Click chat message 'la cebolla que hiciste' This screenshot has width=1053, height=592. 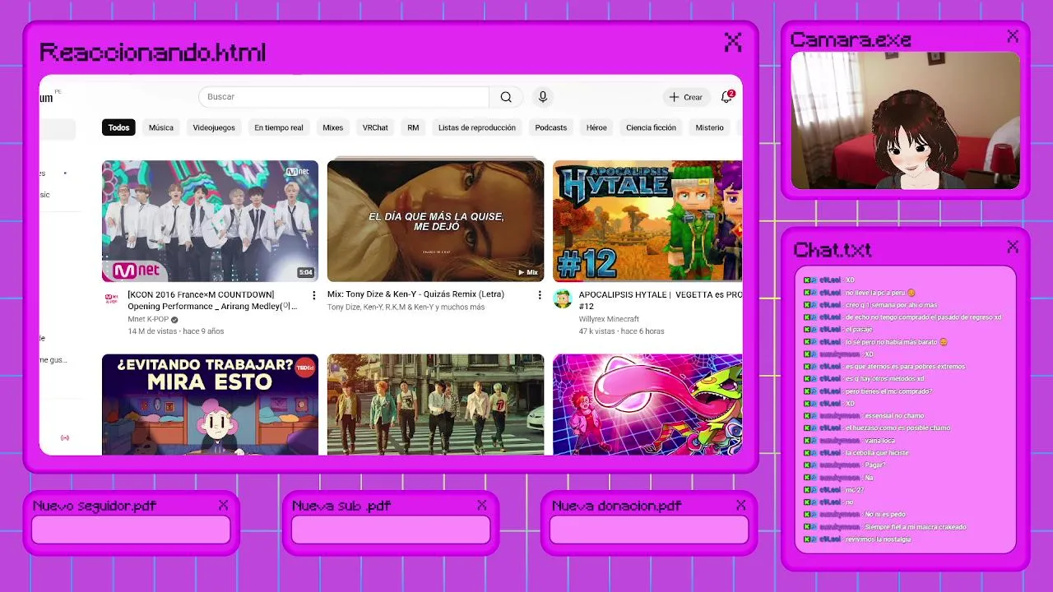coord(876,453)
